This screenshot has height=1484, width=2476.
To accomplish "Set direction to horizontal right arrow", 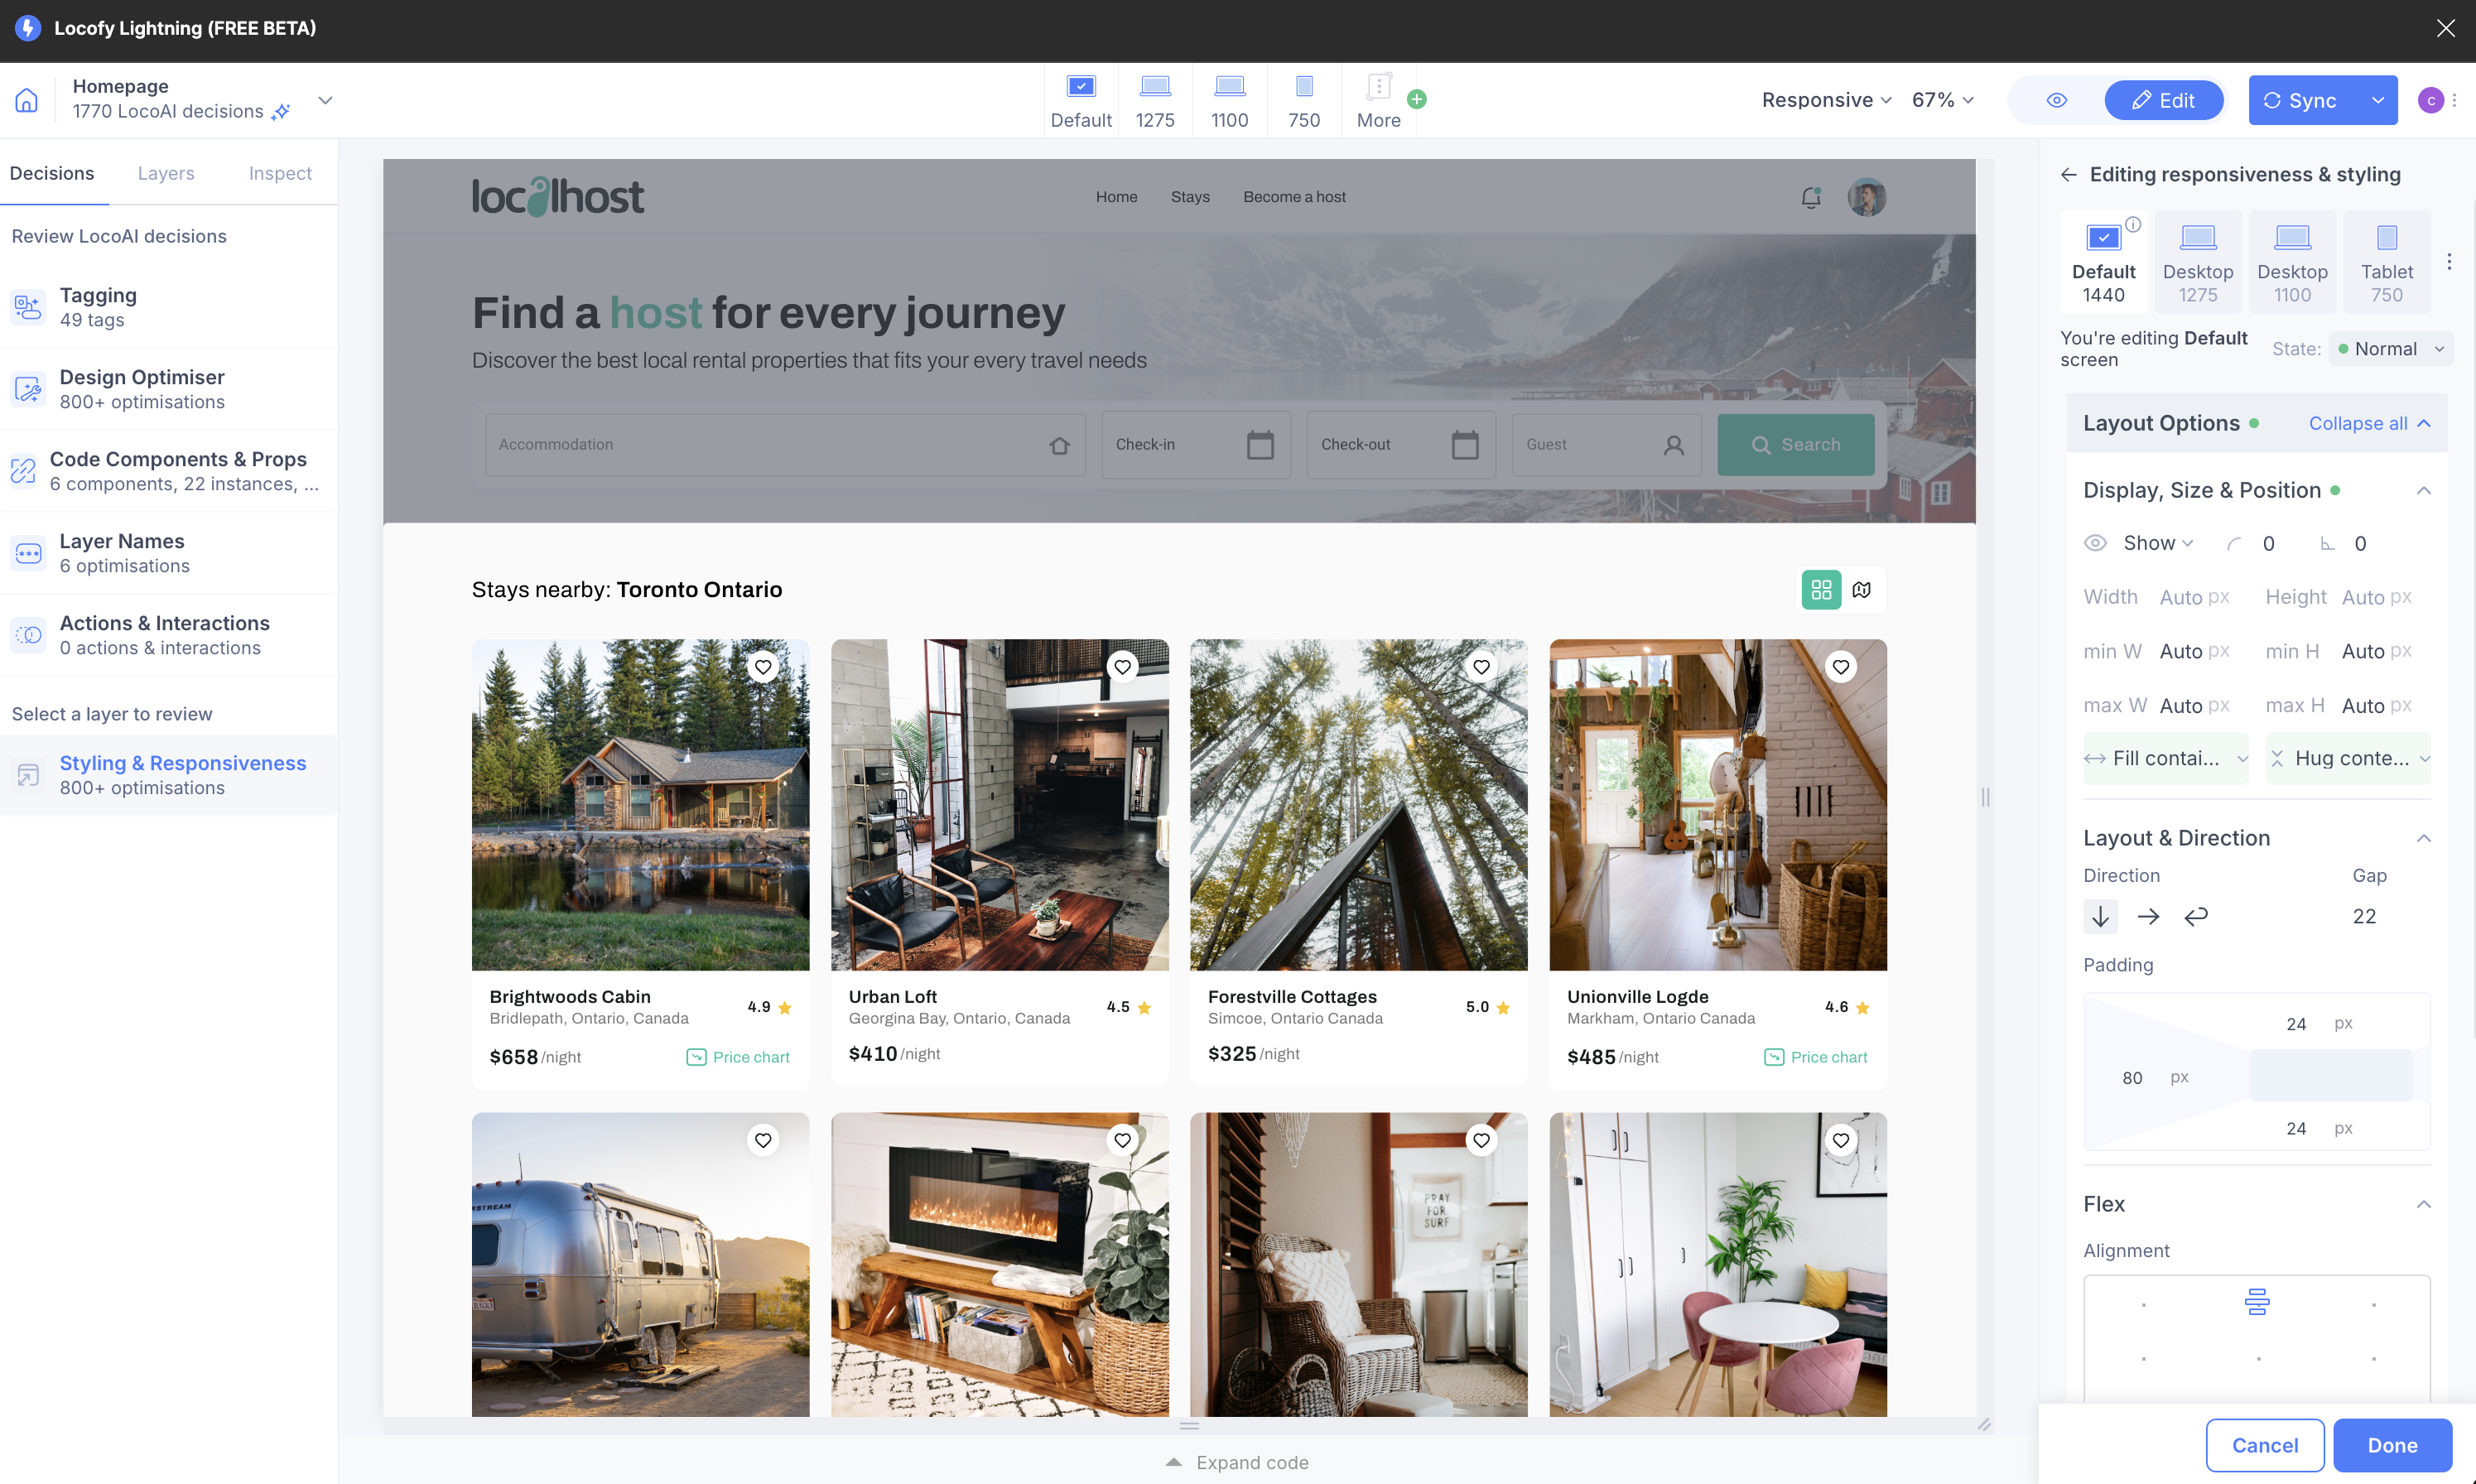I will point(2148,916).
